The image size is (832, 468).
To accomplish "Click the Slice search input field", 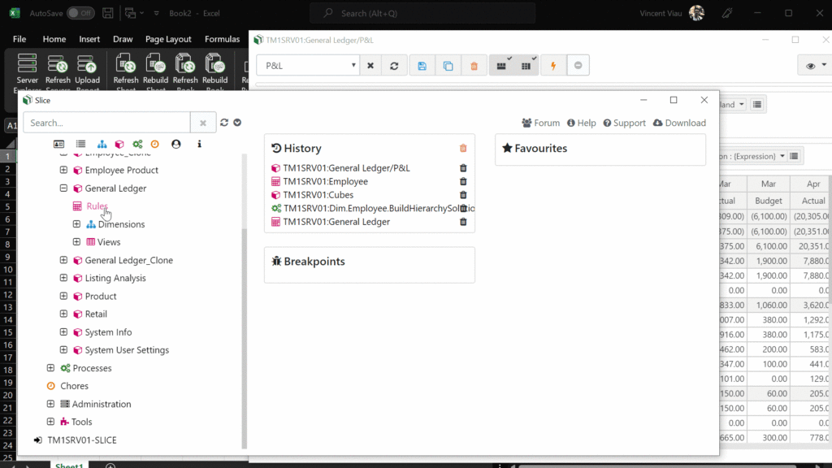I will pyautogui.click(x=107, y=123).
